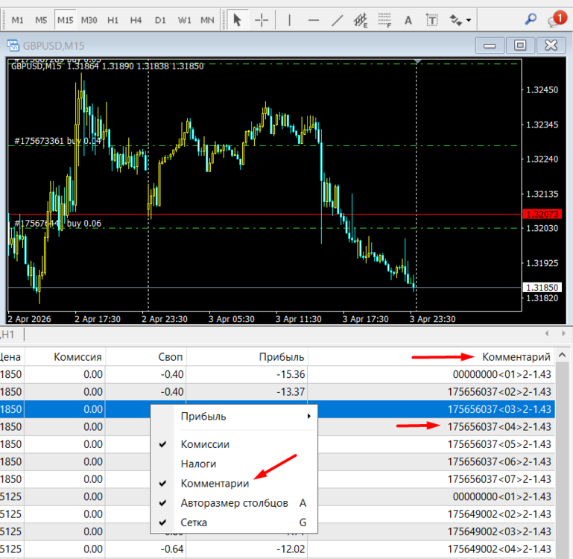
Task: Toggle Комментарии column option
Action: 234,483
